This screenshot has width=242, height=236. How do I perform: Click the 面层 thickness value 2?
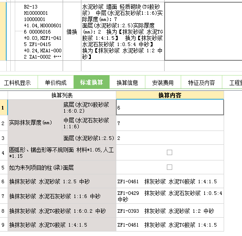coord(170,138)
